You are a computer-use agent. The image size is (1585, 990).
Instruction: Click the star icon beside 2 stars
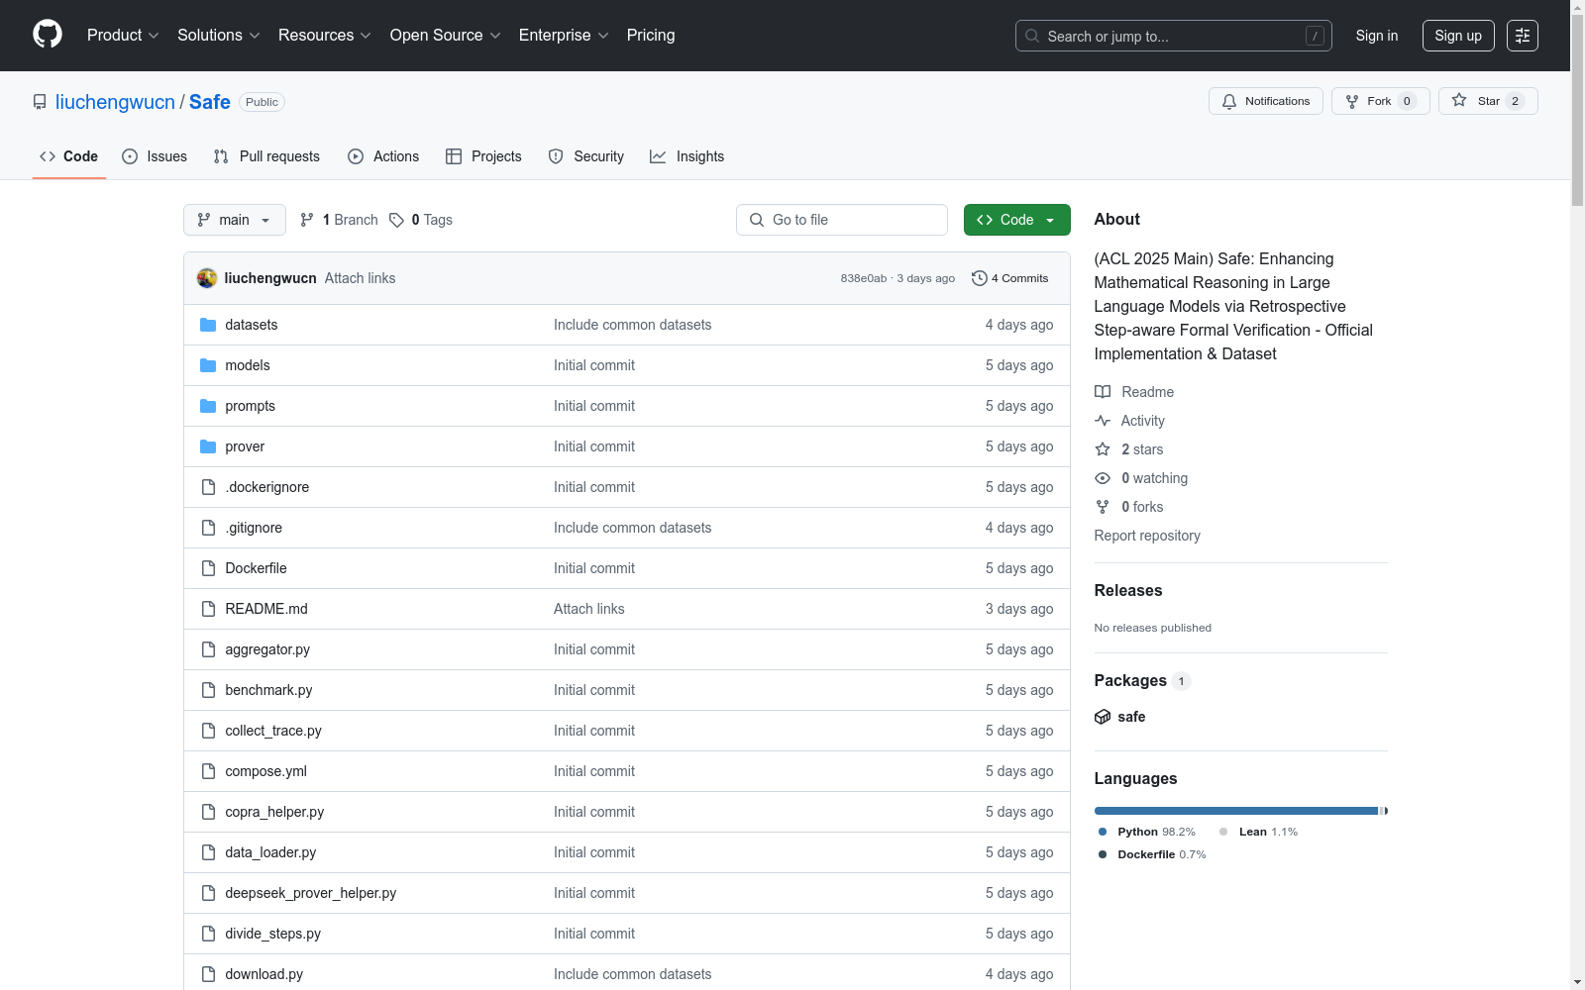(1103, 449)
